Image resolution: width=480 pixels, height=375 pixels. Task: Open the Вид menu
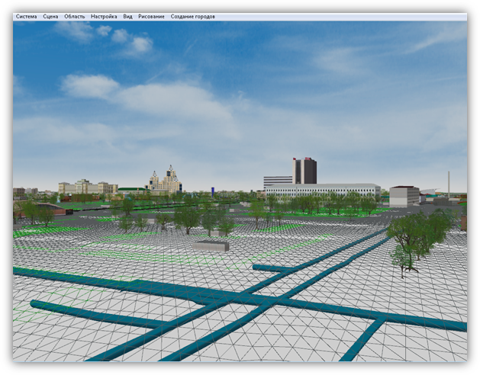[127, 16]
